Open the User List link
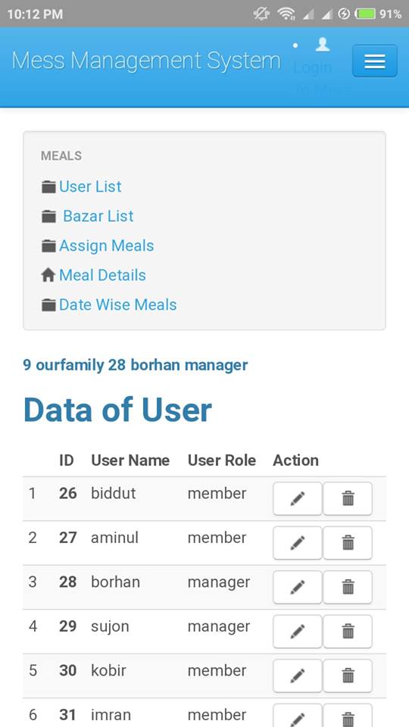Viewport: 409px width, 727px height. point(90,186)
